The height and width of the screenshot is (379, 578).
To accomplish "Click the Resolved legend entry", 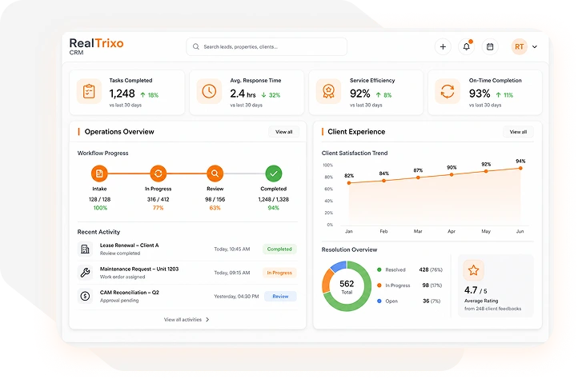I will [410, 269].
